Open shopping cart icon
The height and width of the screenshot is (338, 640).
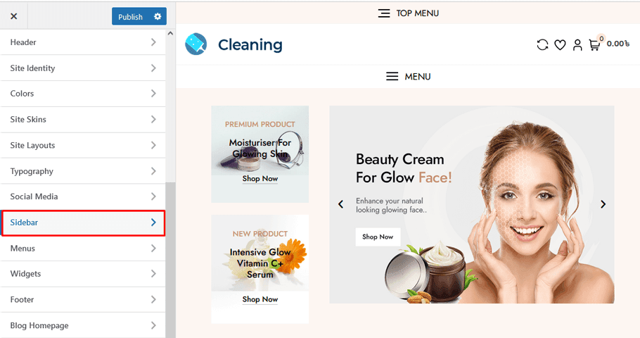(594, 45)
